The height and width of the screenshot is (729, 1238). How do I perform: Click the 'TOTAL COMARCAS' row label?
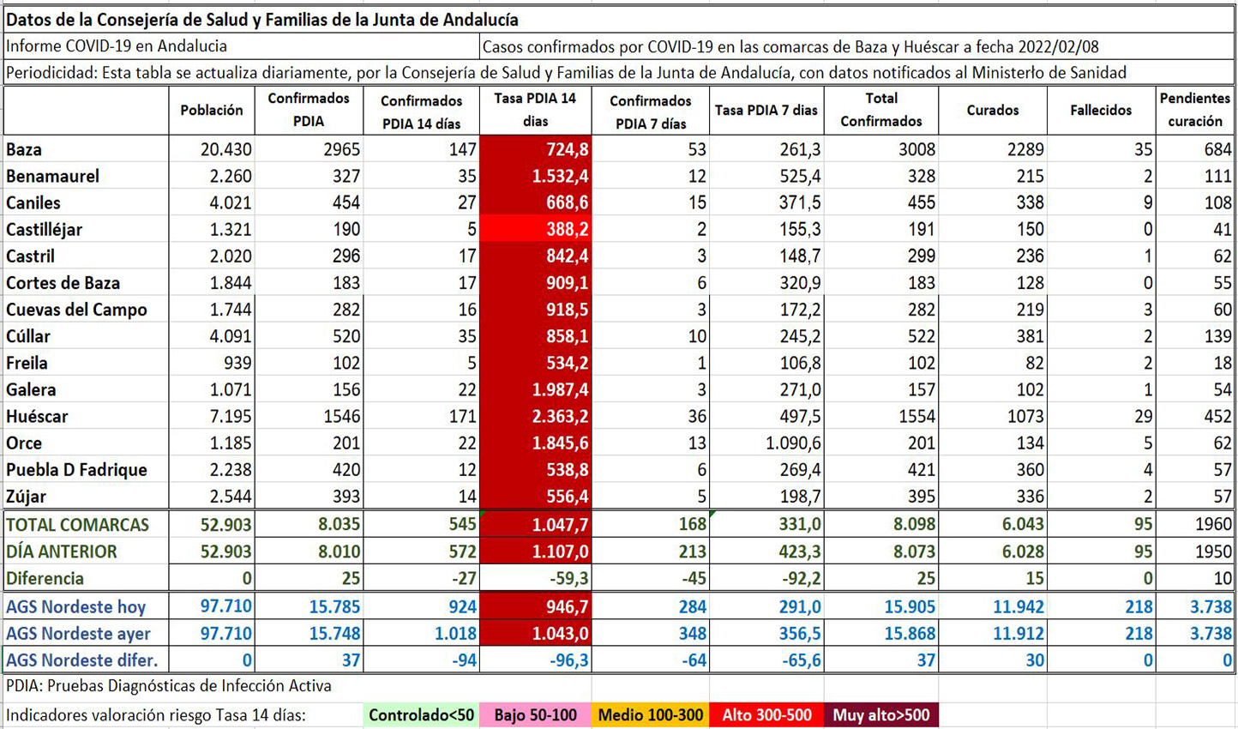click(x=78, y=525)
